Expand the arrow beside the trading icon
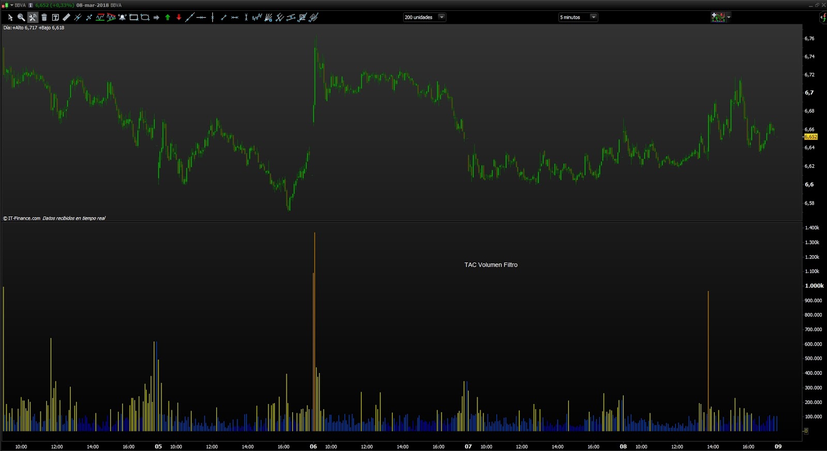 (x=729, y=17)
